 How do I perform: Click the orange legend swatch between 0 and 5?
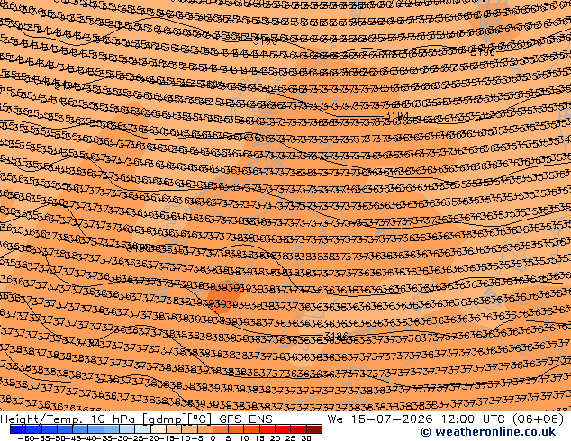click(221, 429)
